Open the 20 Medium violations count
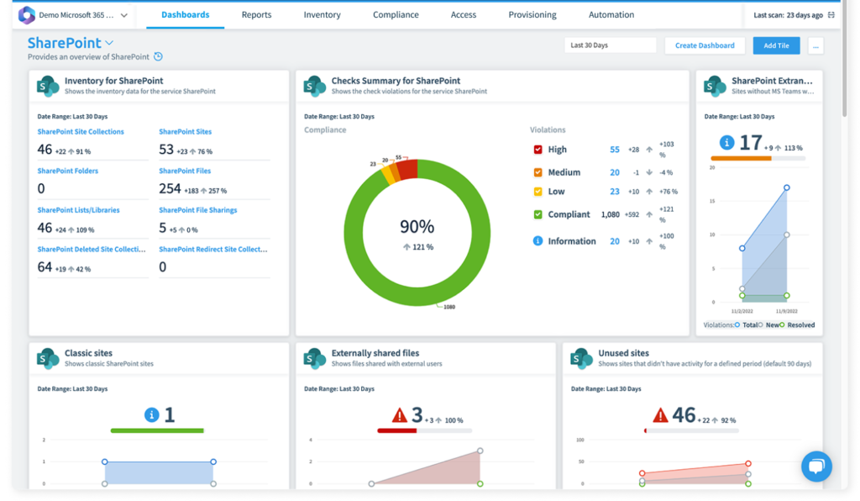This screenshot has height=501, width=860. pos(615,172)
